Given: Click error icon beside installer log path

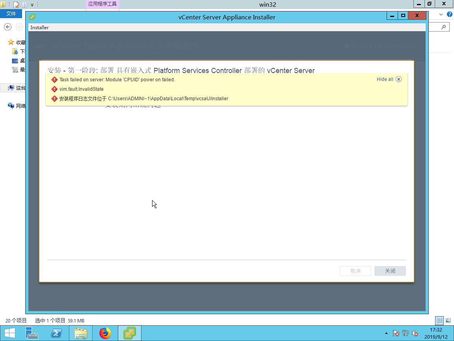Looking at the screenshot, I should 54,99.
